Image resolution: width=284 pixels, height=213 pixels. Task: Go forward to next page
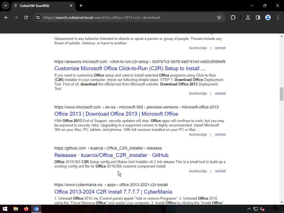(16, 17)
